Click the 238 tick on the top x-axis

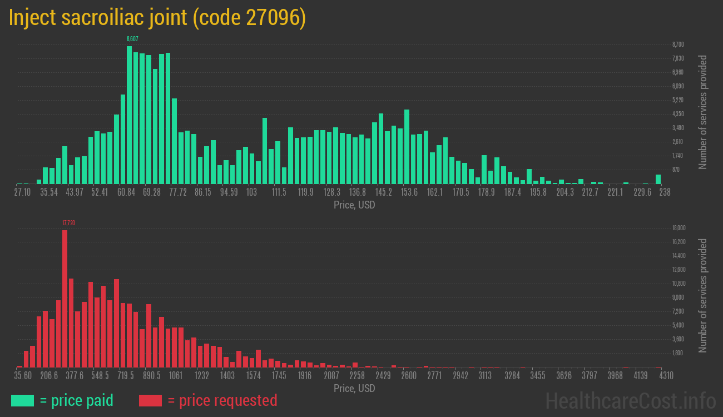(665, 192)
